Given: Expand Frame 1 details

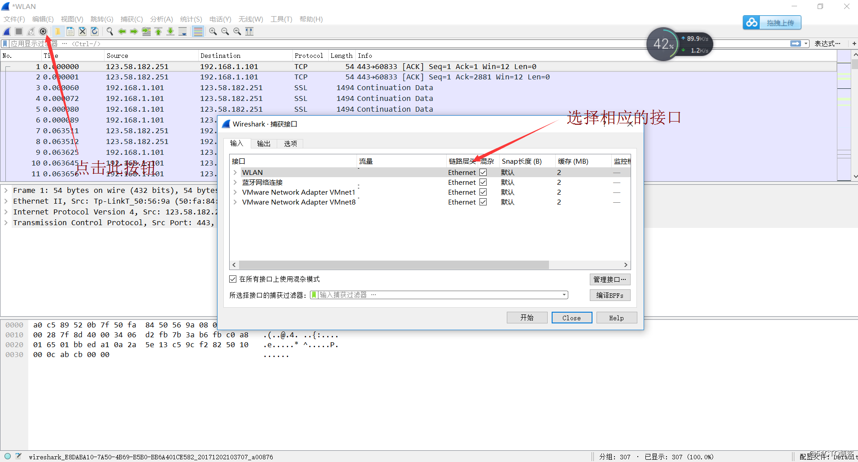Looking at the screenshot, I should pyautogui.click(x=6, y=190).
